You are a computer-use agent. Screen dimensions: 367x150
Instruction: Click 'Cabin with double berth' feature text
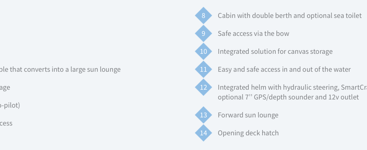tap(290, 15)
